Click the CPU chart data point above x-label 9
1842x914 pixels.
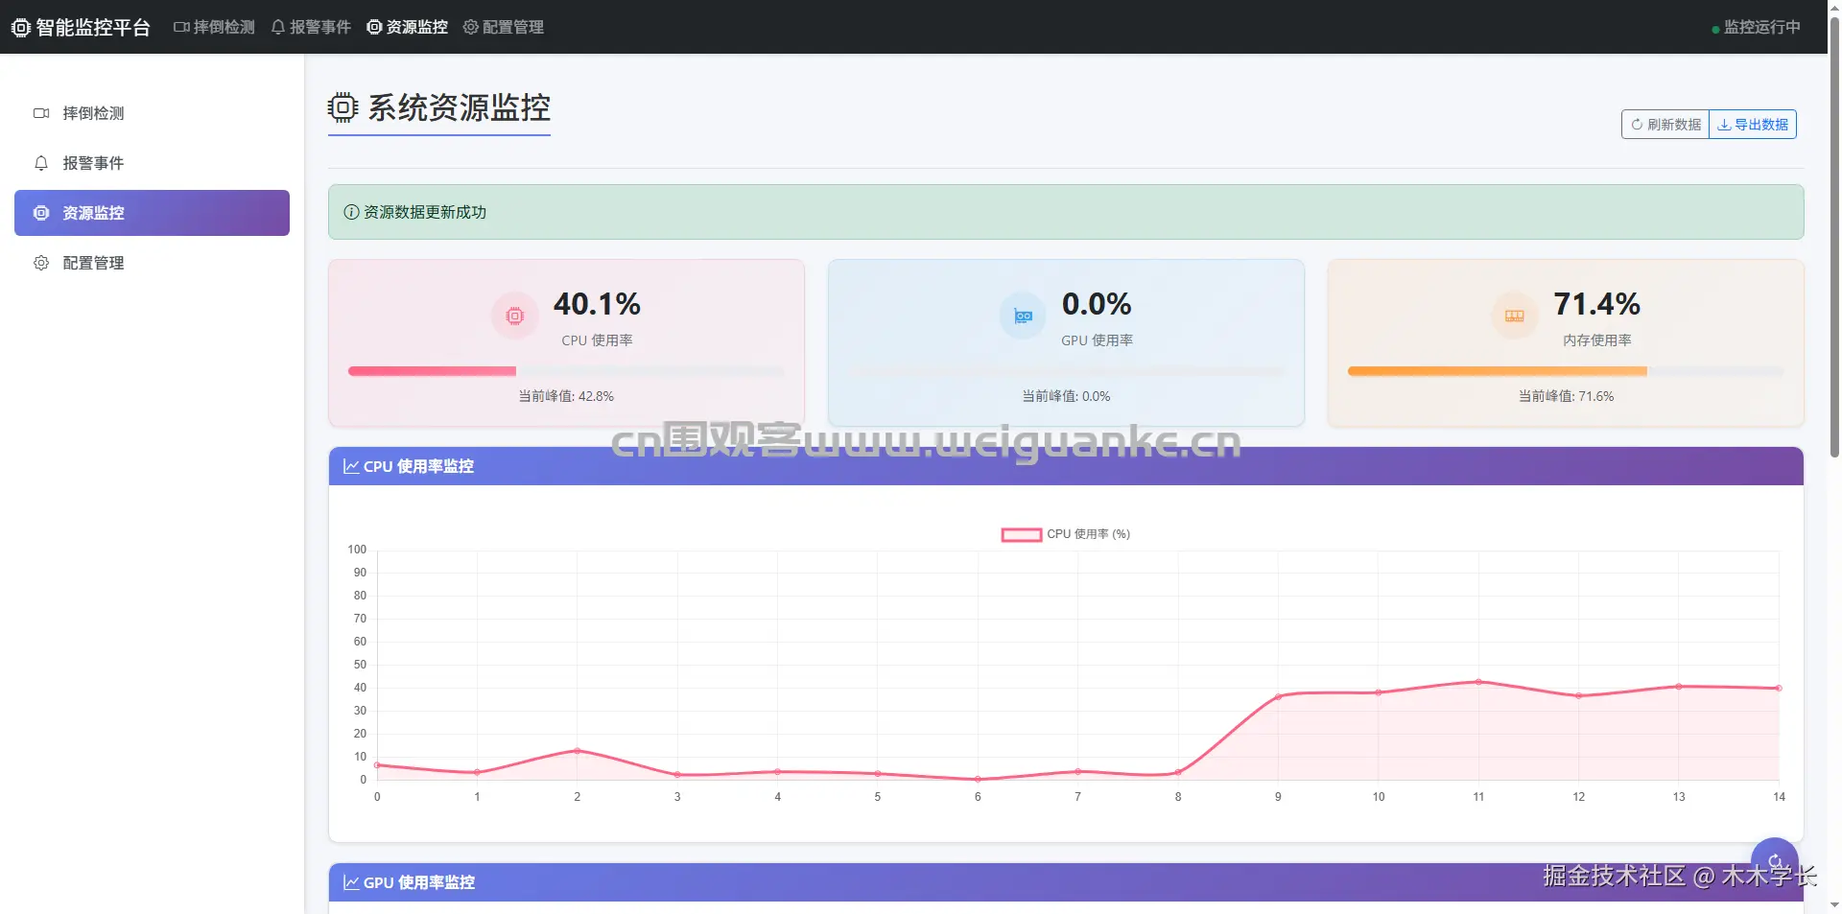pos(1278,696)
